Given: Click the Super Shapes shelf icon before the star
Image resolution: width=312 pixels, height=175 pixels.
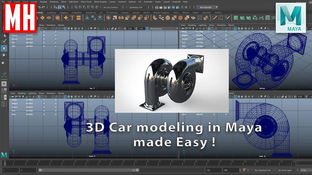Looking at the screenshot, I should click(58, 18).
